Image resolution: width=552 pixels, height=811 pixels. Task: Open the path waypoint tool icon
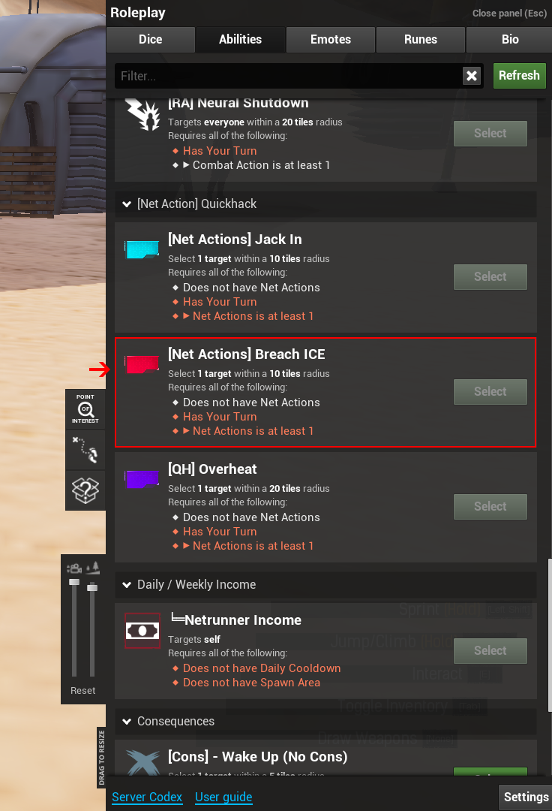(85, 449)
